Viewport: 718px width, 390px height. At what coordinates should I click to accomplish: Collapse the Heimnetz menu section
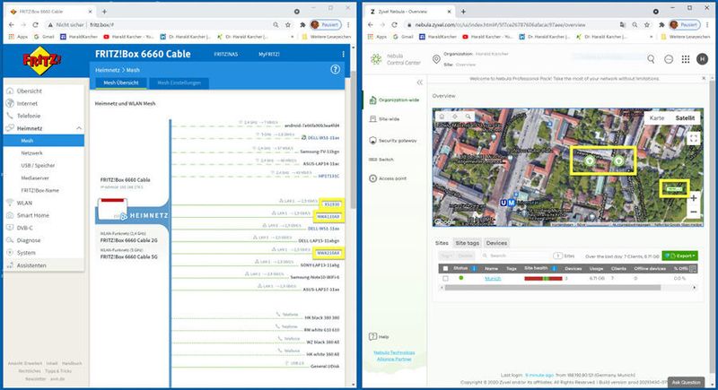coord(79,128)
